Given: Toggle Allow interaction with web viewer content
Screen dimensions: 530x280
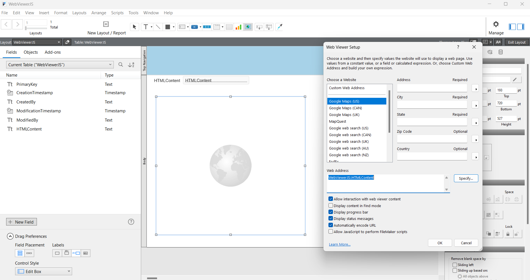Looking at the screenshot, I should (331, 199).
